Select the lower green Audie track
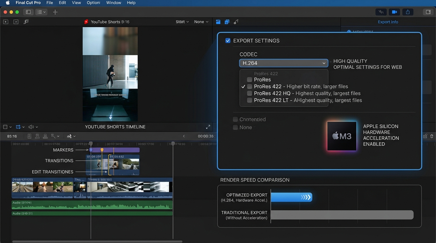The image size is (436, 243). 92,214
